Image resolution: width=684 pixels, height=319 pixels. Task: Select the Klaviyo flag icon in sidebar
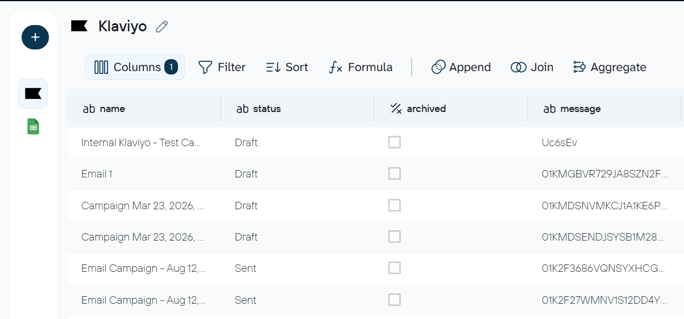[33, 94]
